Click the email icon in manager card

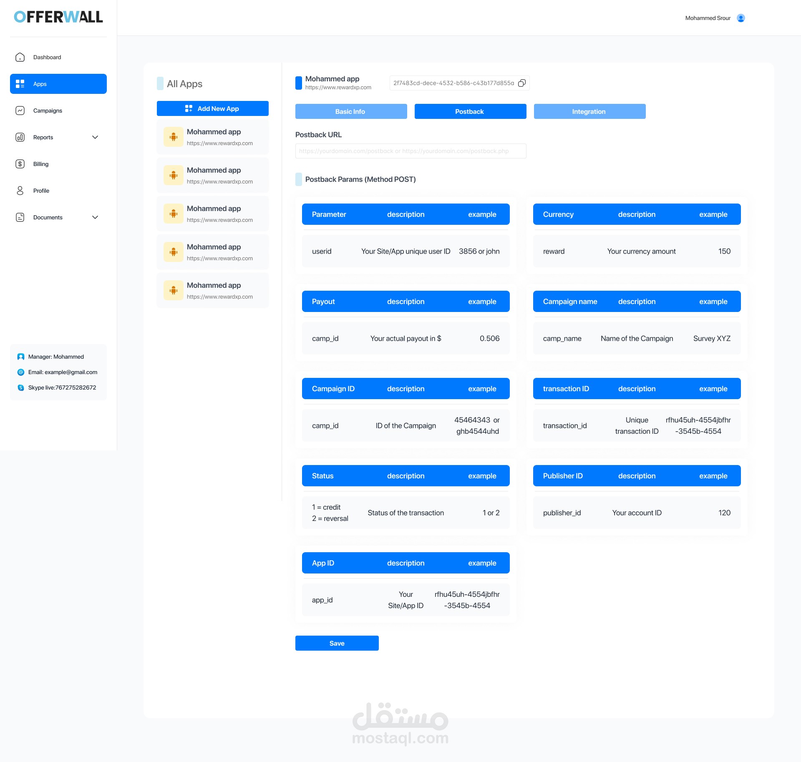[x=21, y=372]
